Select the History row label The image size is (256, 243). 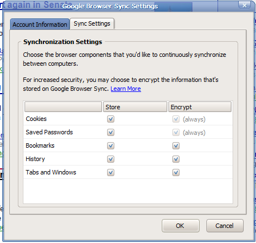coord(35,159)
